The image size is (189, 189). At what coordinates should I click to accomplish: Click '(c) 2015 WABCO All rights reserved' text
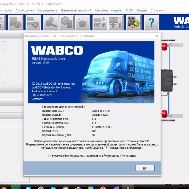point(54,84)
